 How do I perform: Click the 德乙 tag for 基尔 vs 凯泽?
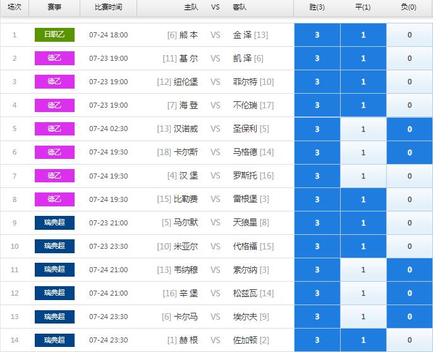coord(54,58)
